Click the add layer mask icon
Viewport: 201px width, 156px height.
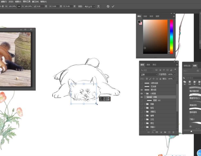[157, 132]
